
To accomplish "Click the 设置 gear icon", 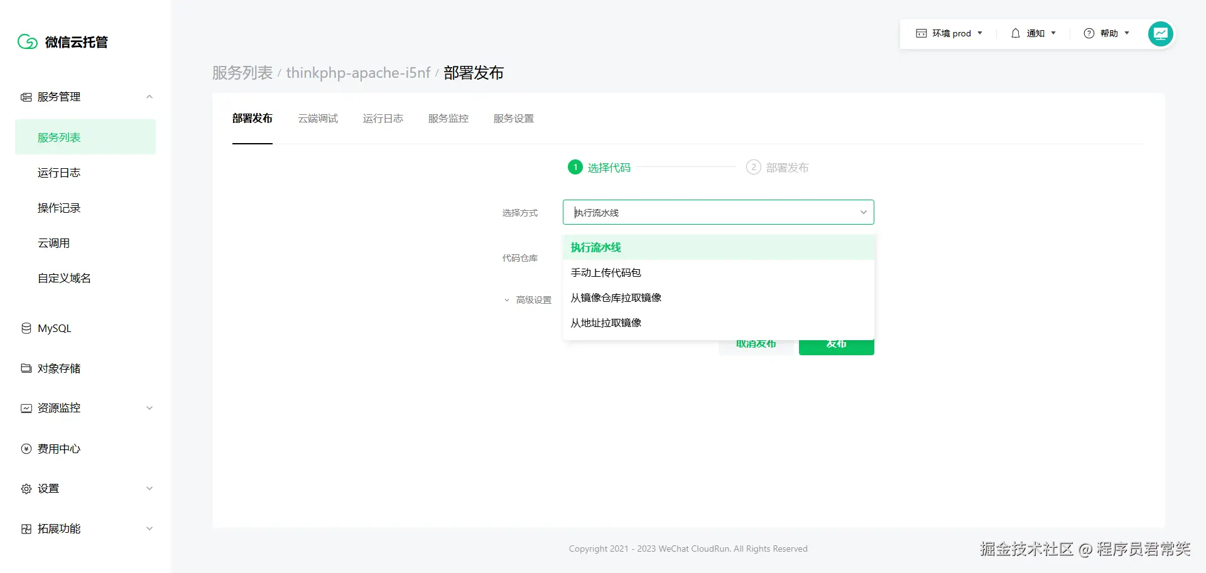I will click(26, 489).
